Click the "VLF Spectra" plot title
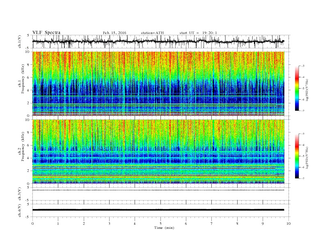Viewport: 325px width, 251px height. pos(46,32)
